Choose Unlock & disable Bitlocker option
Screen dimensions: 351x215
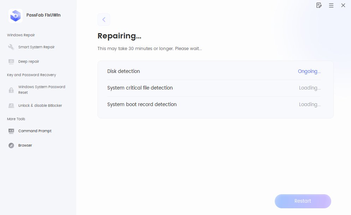(40, 106)
